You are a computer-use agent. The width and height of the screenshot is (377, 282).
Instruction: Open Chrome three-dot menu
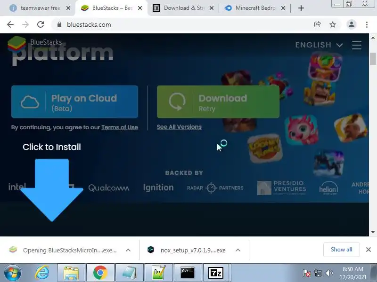[x=367, y=24]
